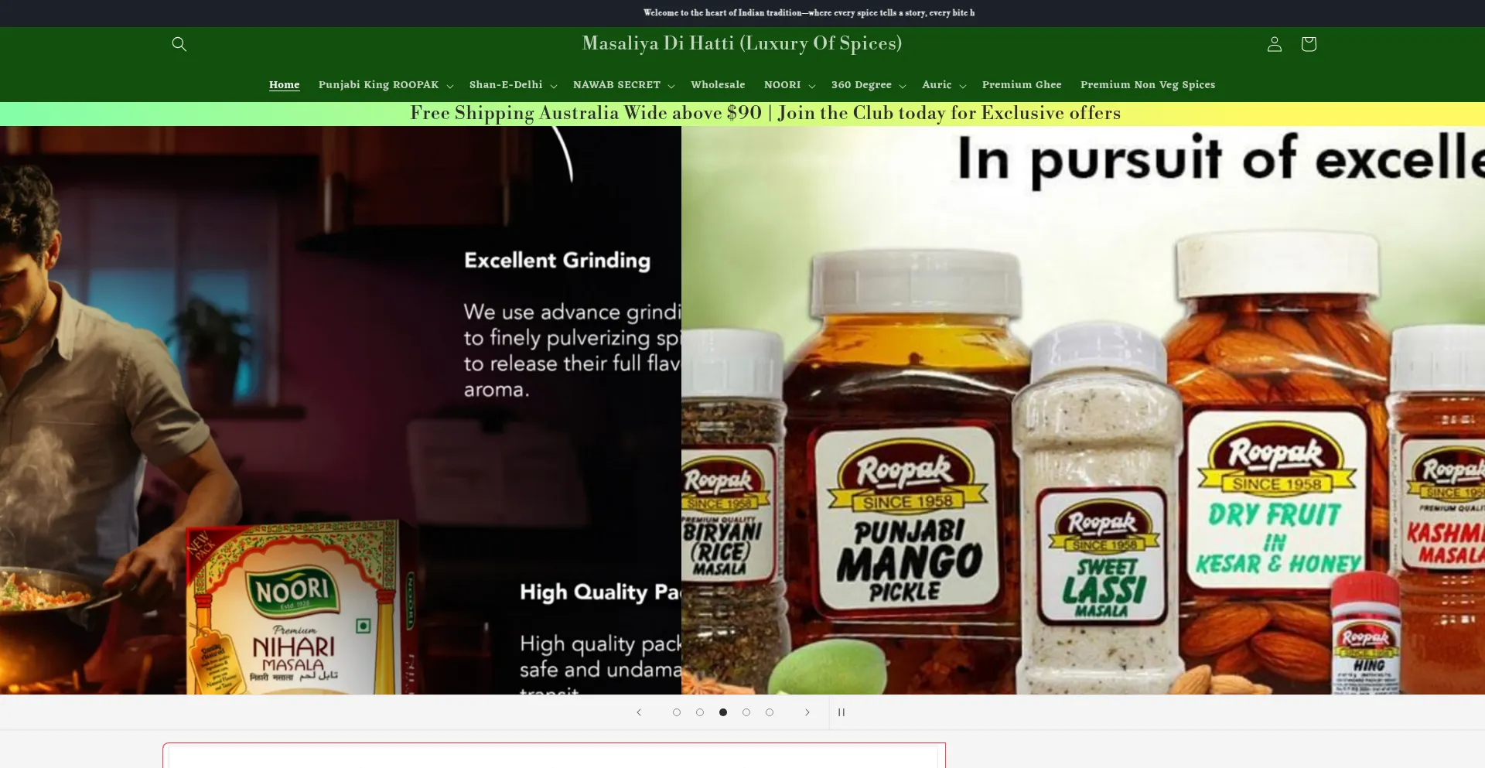Screen dimensions: 1485x768
Task: Expand the NAWAB SECRET menu
Action: click(623, 85)
